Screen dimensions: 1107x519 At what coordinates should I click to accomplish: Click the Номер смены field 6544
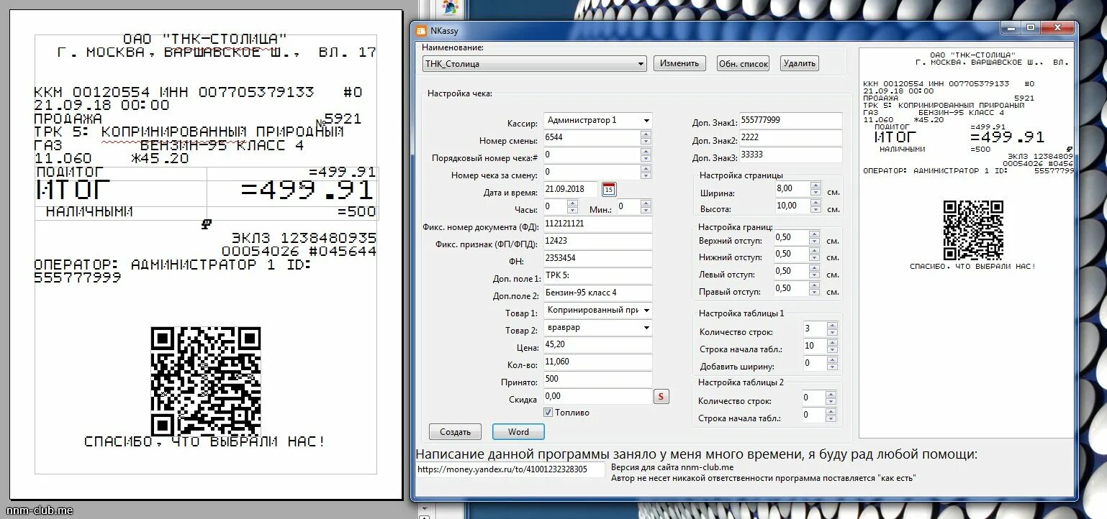(x=592, y=138)
